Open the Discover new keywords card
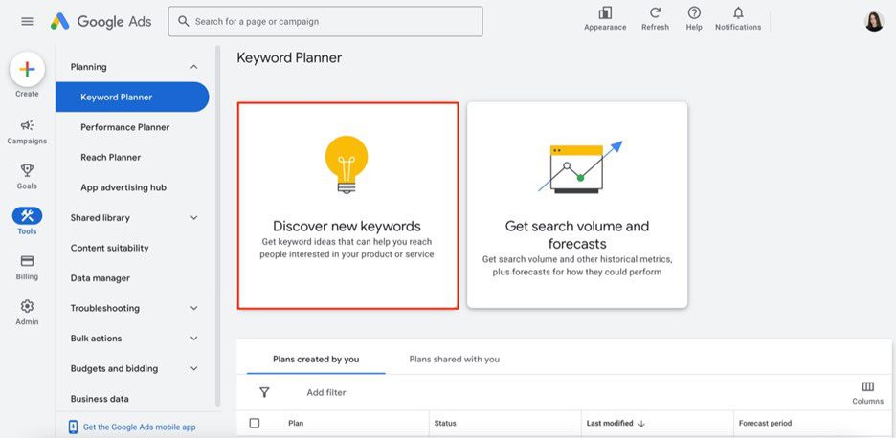The width and height of the screenshot is (896, 438). (x=348, y=206)
